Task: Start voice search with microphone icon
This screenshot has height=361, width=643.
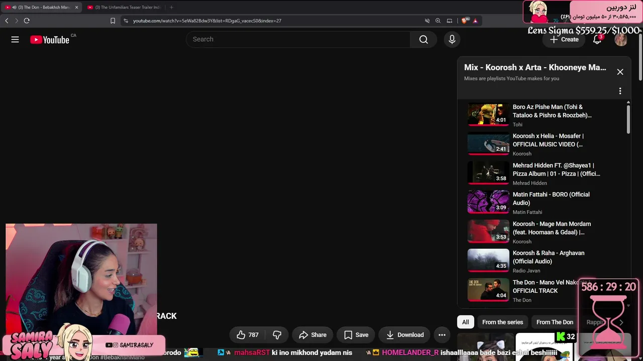Action: coord(452,40)
